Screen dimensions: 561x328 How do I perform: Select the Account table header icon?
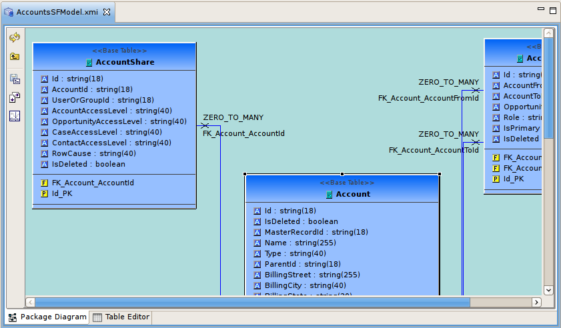click(329, 195)
